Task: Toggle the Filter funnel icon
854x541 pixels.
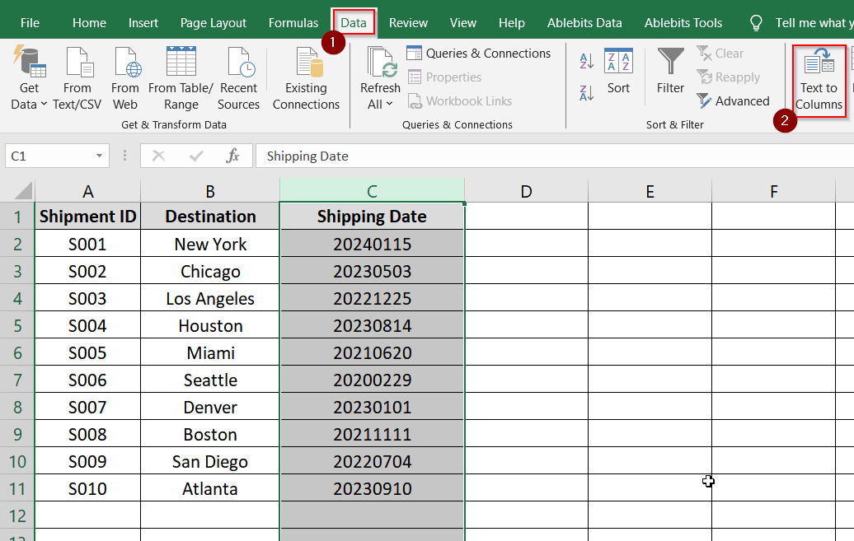Action: [x=670, y=60]
